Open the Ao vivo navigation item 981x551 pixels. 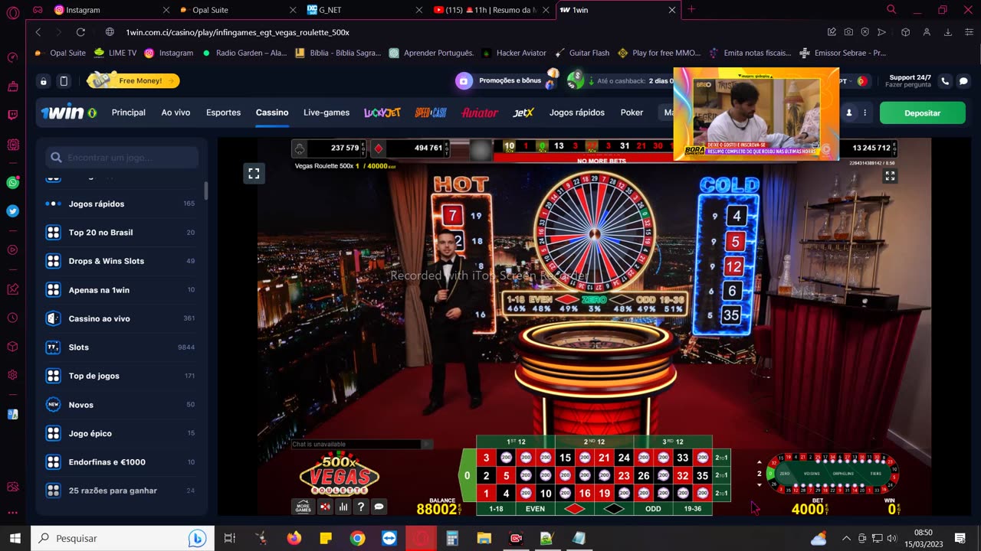176,112
